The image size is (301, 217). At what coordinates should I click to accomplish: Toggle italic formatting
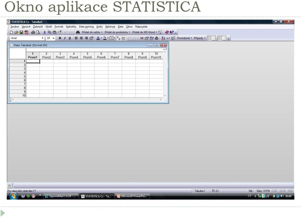click(x=65, y=38)
